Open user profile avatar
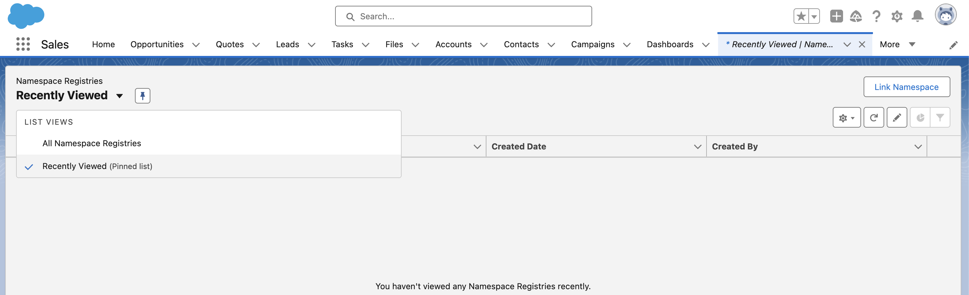Screen dimensions: 969x295 point(945,15)
